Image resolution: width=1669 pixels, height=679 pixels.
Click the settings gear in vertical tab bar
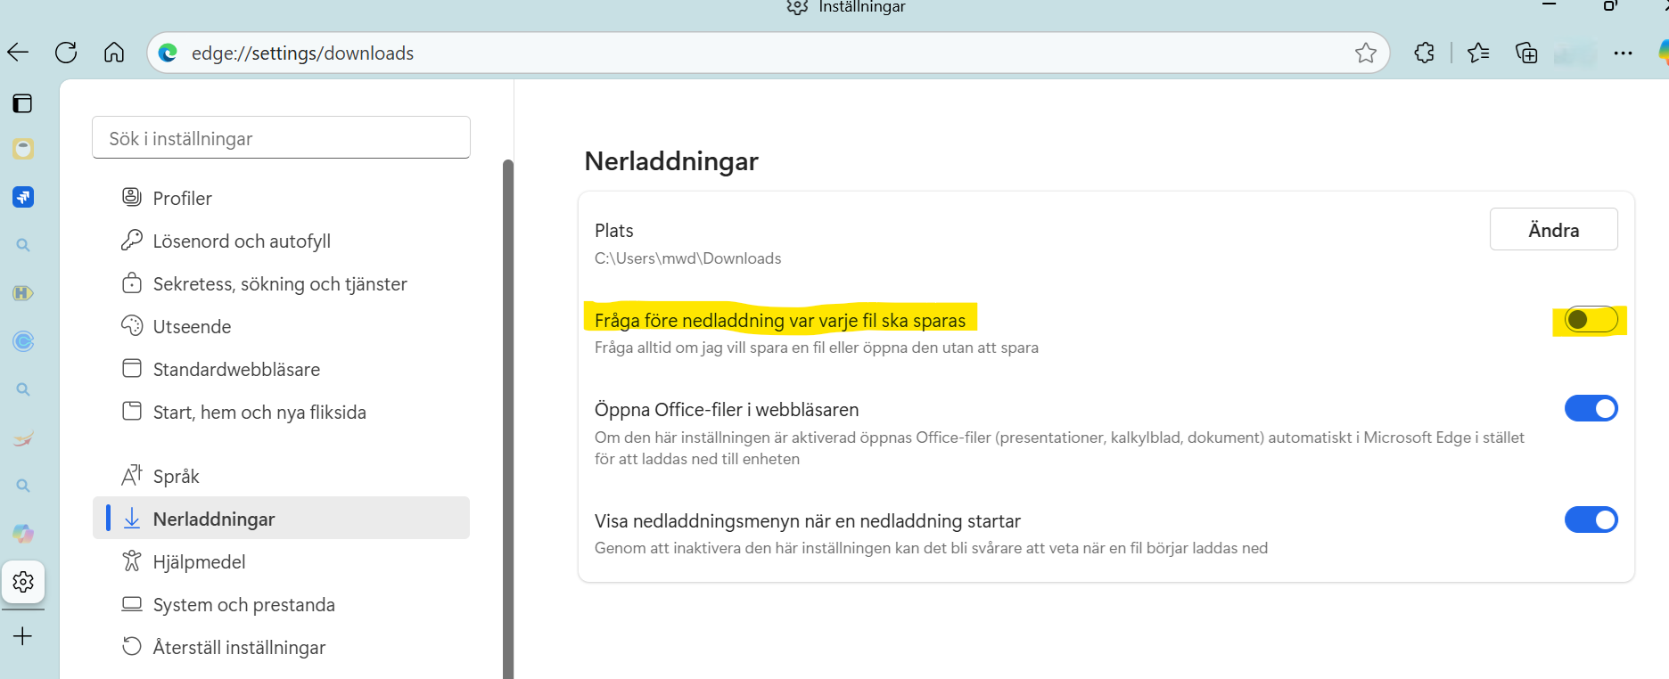23,582
